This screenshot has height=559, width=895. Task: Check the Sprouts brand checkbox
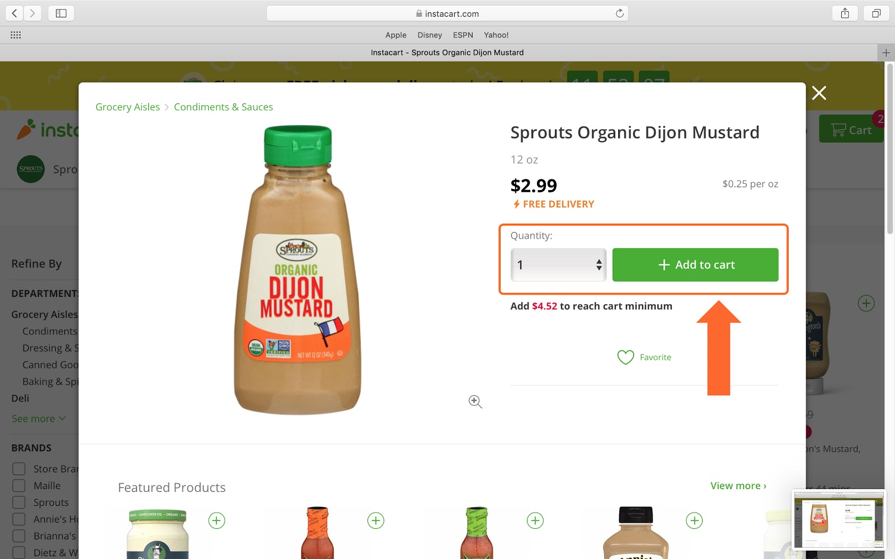19,503
